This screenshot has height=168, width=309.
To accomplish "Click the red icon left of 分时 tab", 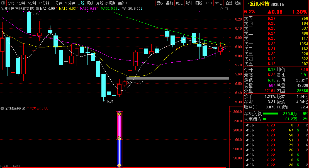I will click(3, 3).
